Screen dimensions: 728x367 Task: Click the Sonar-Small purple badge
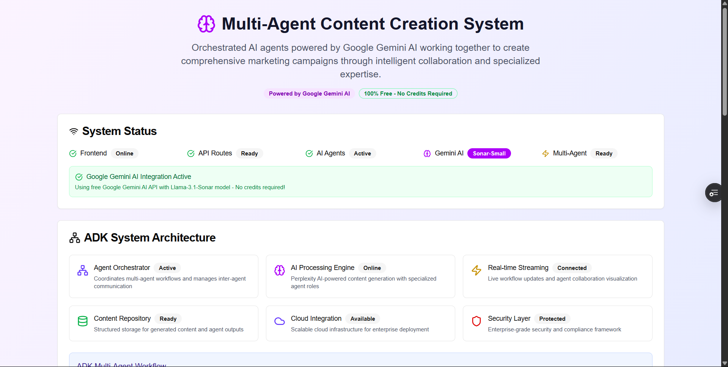[489, 154]
